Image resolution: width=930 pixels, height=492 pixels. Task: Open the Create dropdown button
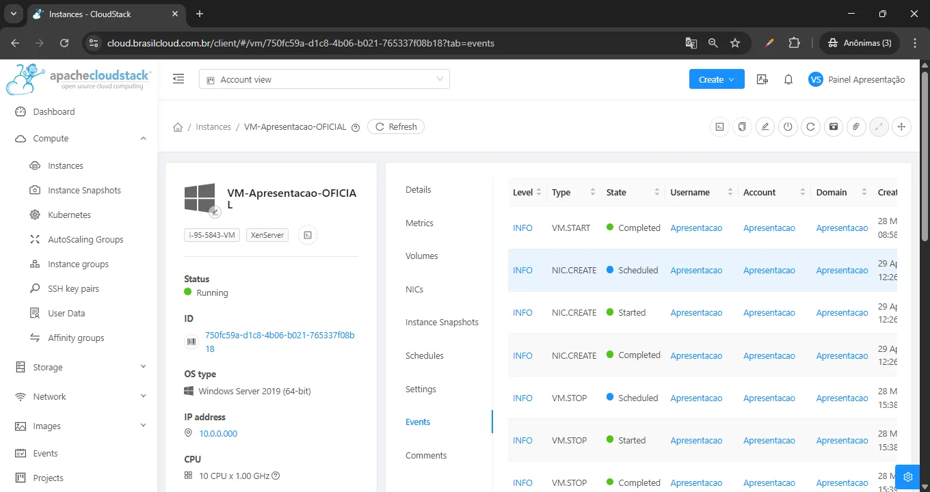717,79
